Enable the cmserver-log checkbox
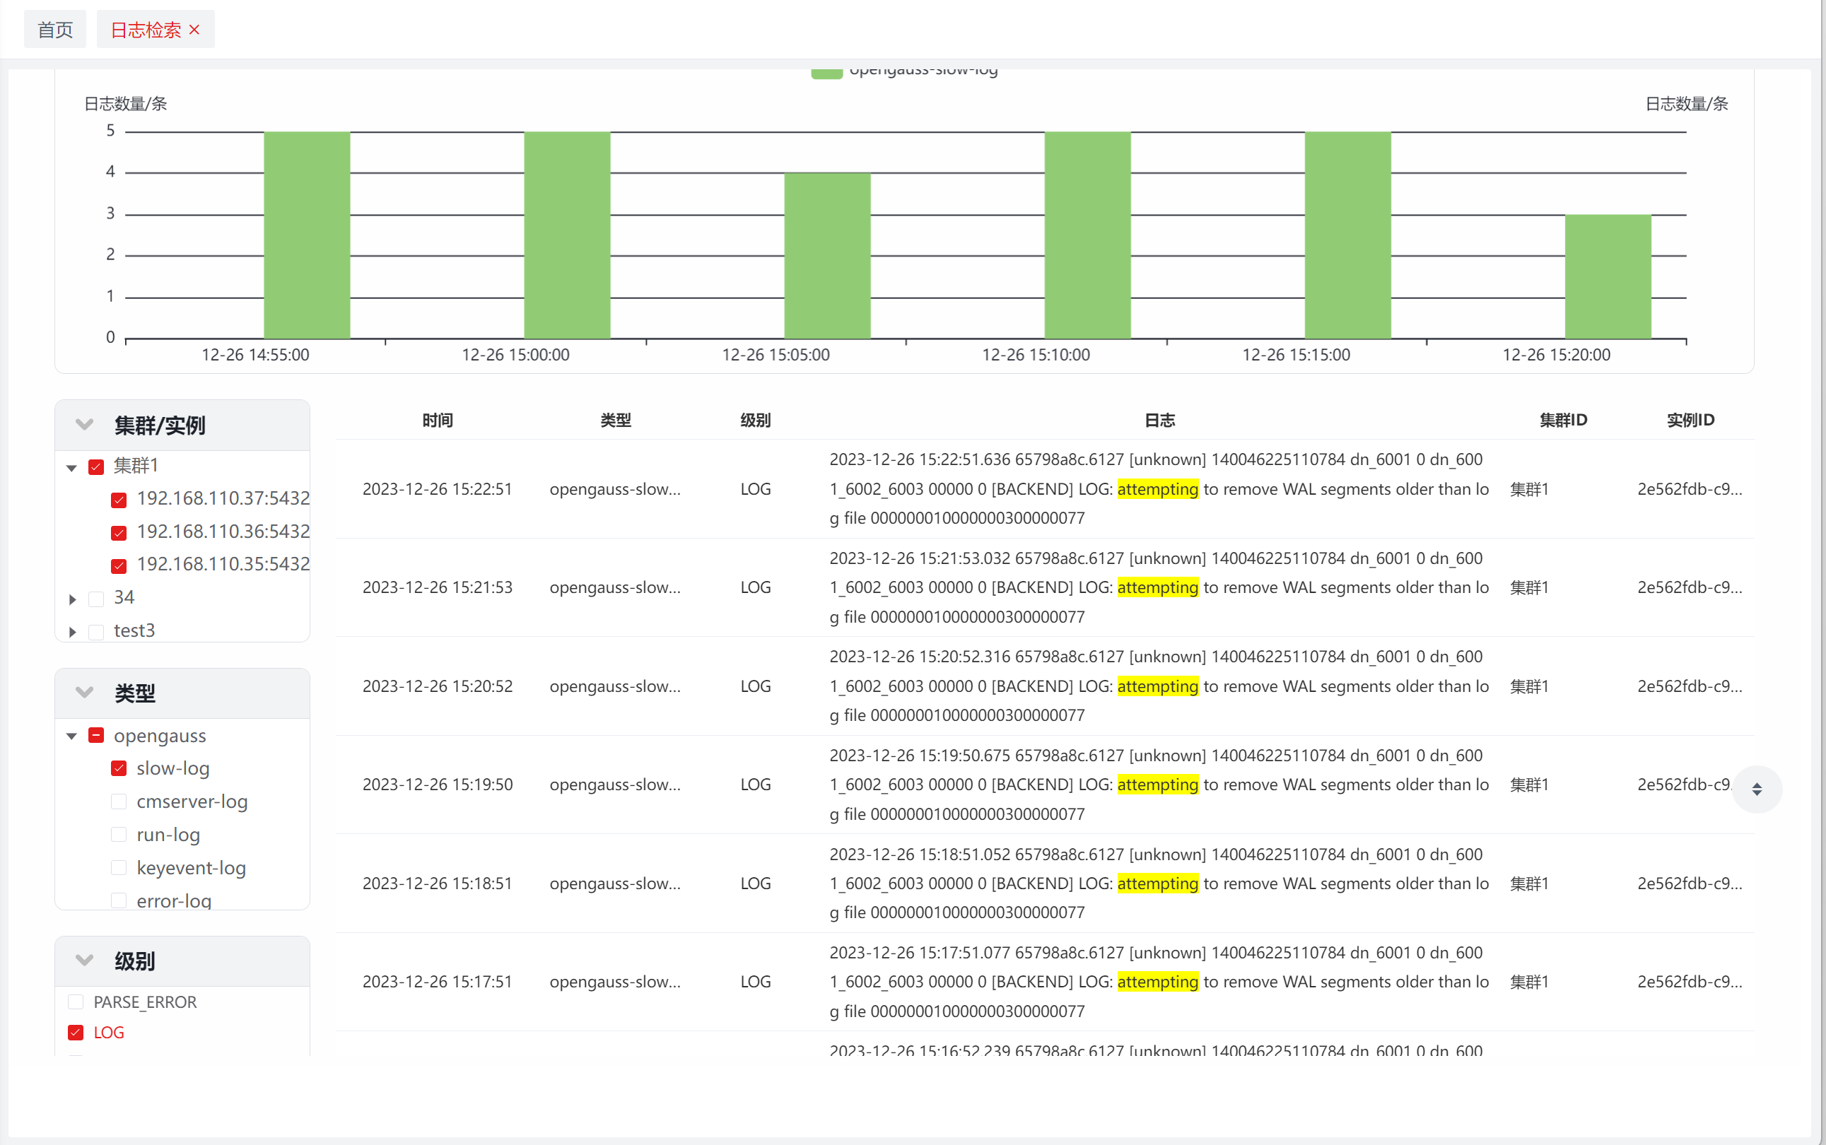1826x1145 pixels. 119,801
